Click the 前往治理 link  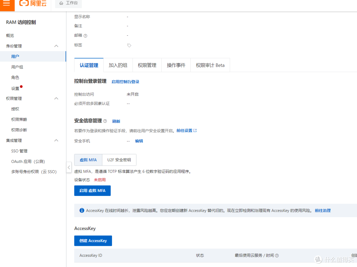pyautogui.click(x=323, y=210)
